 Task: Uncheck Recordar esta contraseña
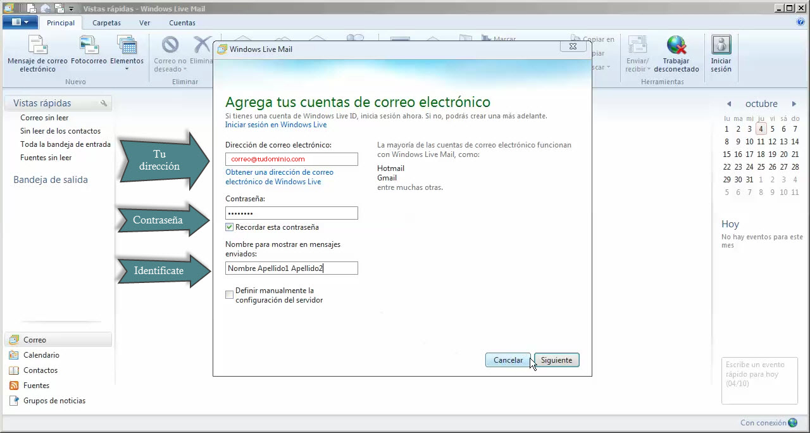(x=230, y=227)
